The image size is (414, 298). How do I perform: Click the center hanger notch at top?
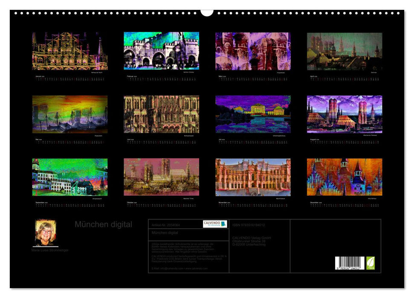click(x=207, y=14)
